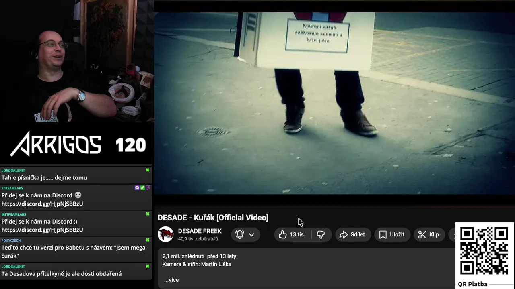The image size is (515, 289).
Task: Click the Kick icon on "Ta Desadova přítelkyně" message
Action: [x=148, y=266]
